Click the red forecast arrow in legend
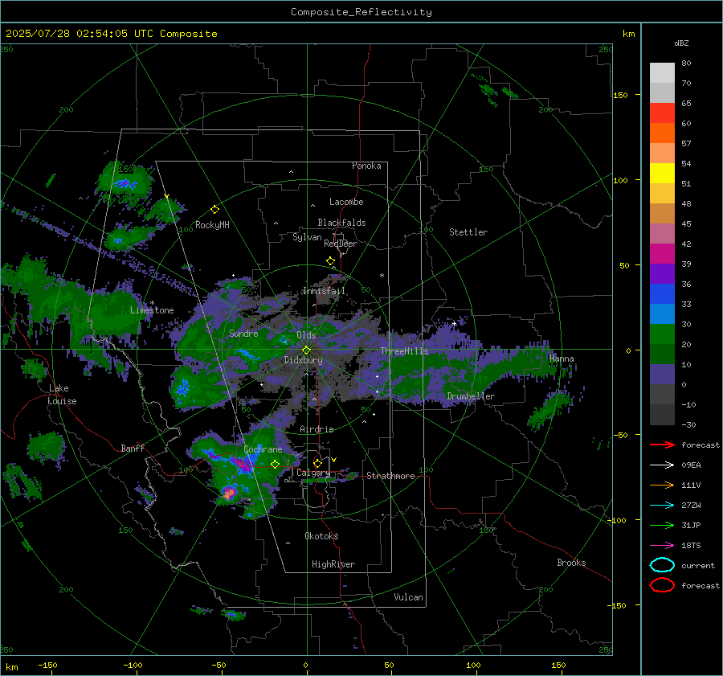This screenshot has width=723, height=676. point(662,445)
